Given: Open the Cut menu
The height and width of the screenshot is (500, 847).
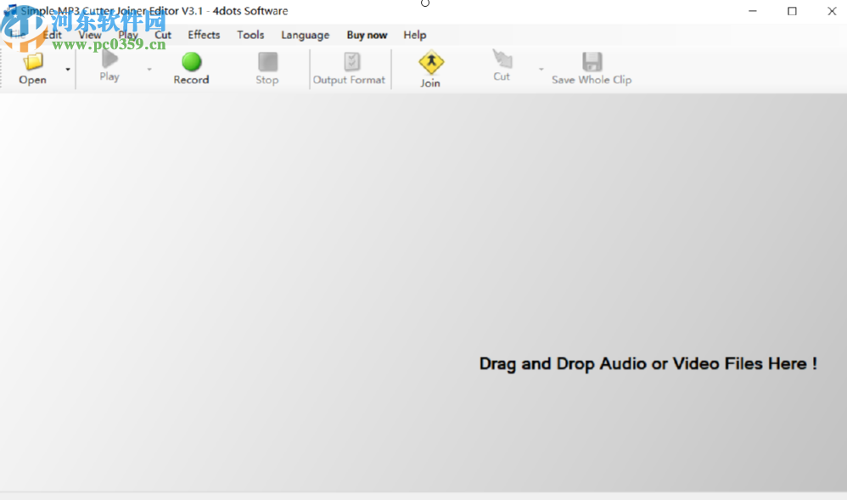Looking at the screenshot, I should [x=163, y=35].
